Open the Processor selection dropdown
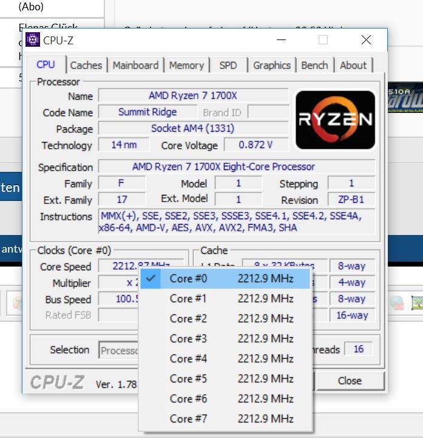 pos(119,350)
